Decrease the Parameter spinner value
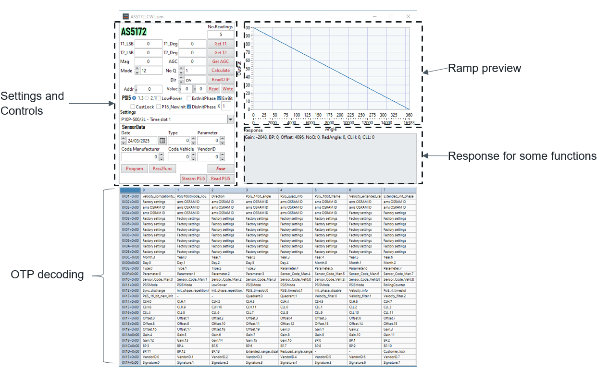Screen dimensions: 609x370 click(223, 143)
